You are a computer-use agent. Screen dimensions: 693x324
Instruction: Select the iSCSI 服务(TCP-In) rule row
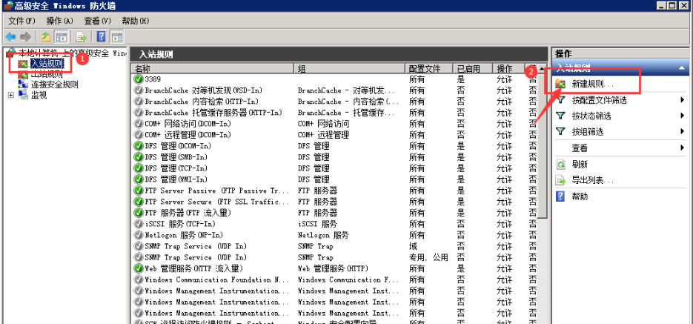point(336,224)
